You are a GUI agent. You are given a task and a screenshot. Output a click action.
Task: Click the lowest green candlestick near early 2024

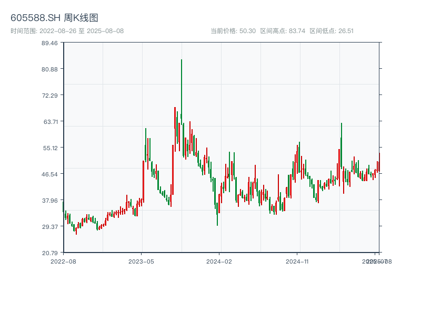coord(217,214)
